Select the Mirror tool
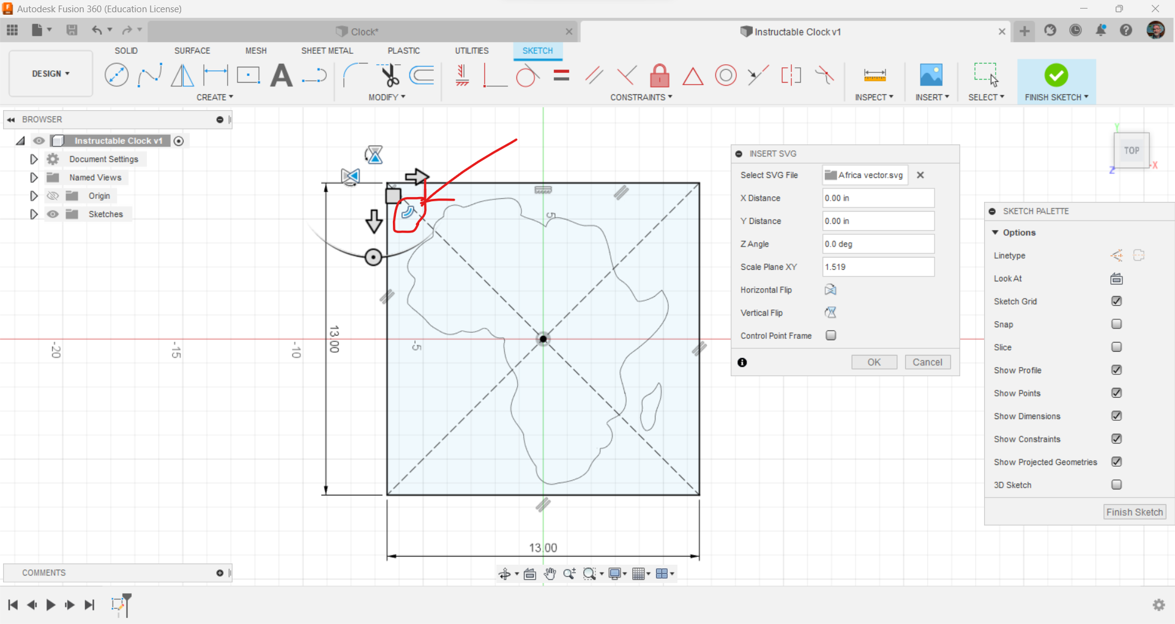Image resolution: width=1175 pixels, height=624 pixels. pos(182,75)
